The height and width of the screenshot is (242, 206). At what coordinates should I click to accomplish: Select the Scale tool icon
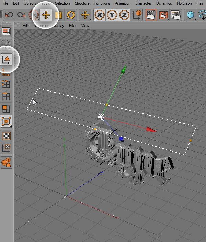(58, 15)
